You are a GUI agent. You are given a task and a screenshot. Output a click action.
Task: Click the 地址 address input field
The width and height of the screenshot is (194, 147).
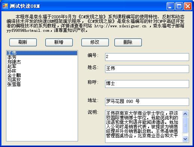pyautogui.click(x=147, y=102)
